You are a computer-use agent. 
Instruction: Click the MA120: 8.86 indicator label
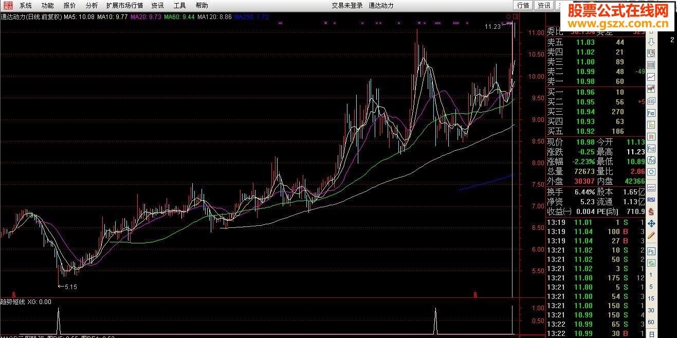click(x=214, y=17)
